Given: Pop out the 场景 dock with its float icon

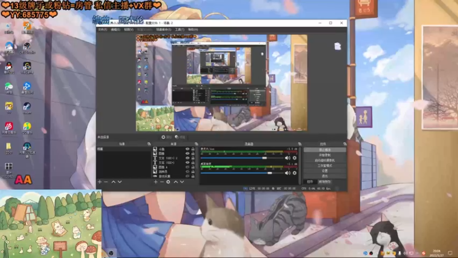Looking at the screenshot, I should 149,144.
